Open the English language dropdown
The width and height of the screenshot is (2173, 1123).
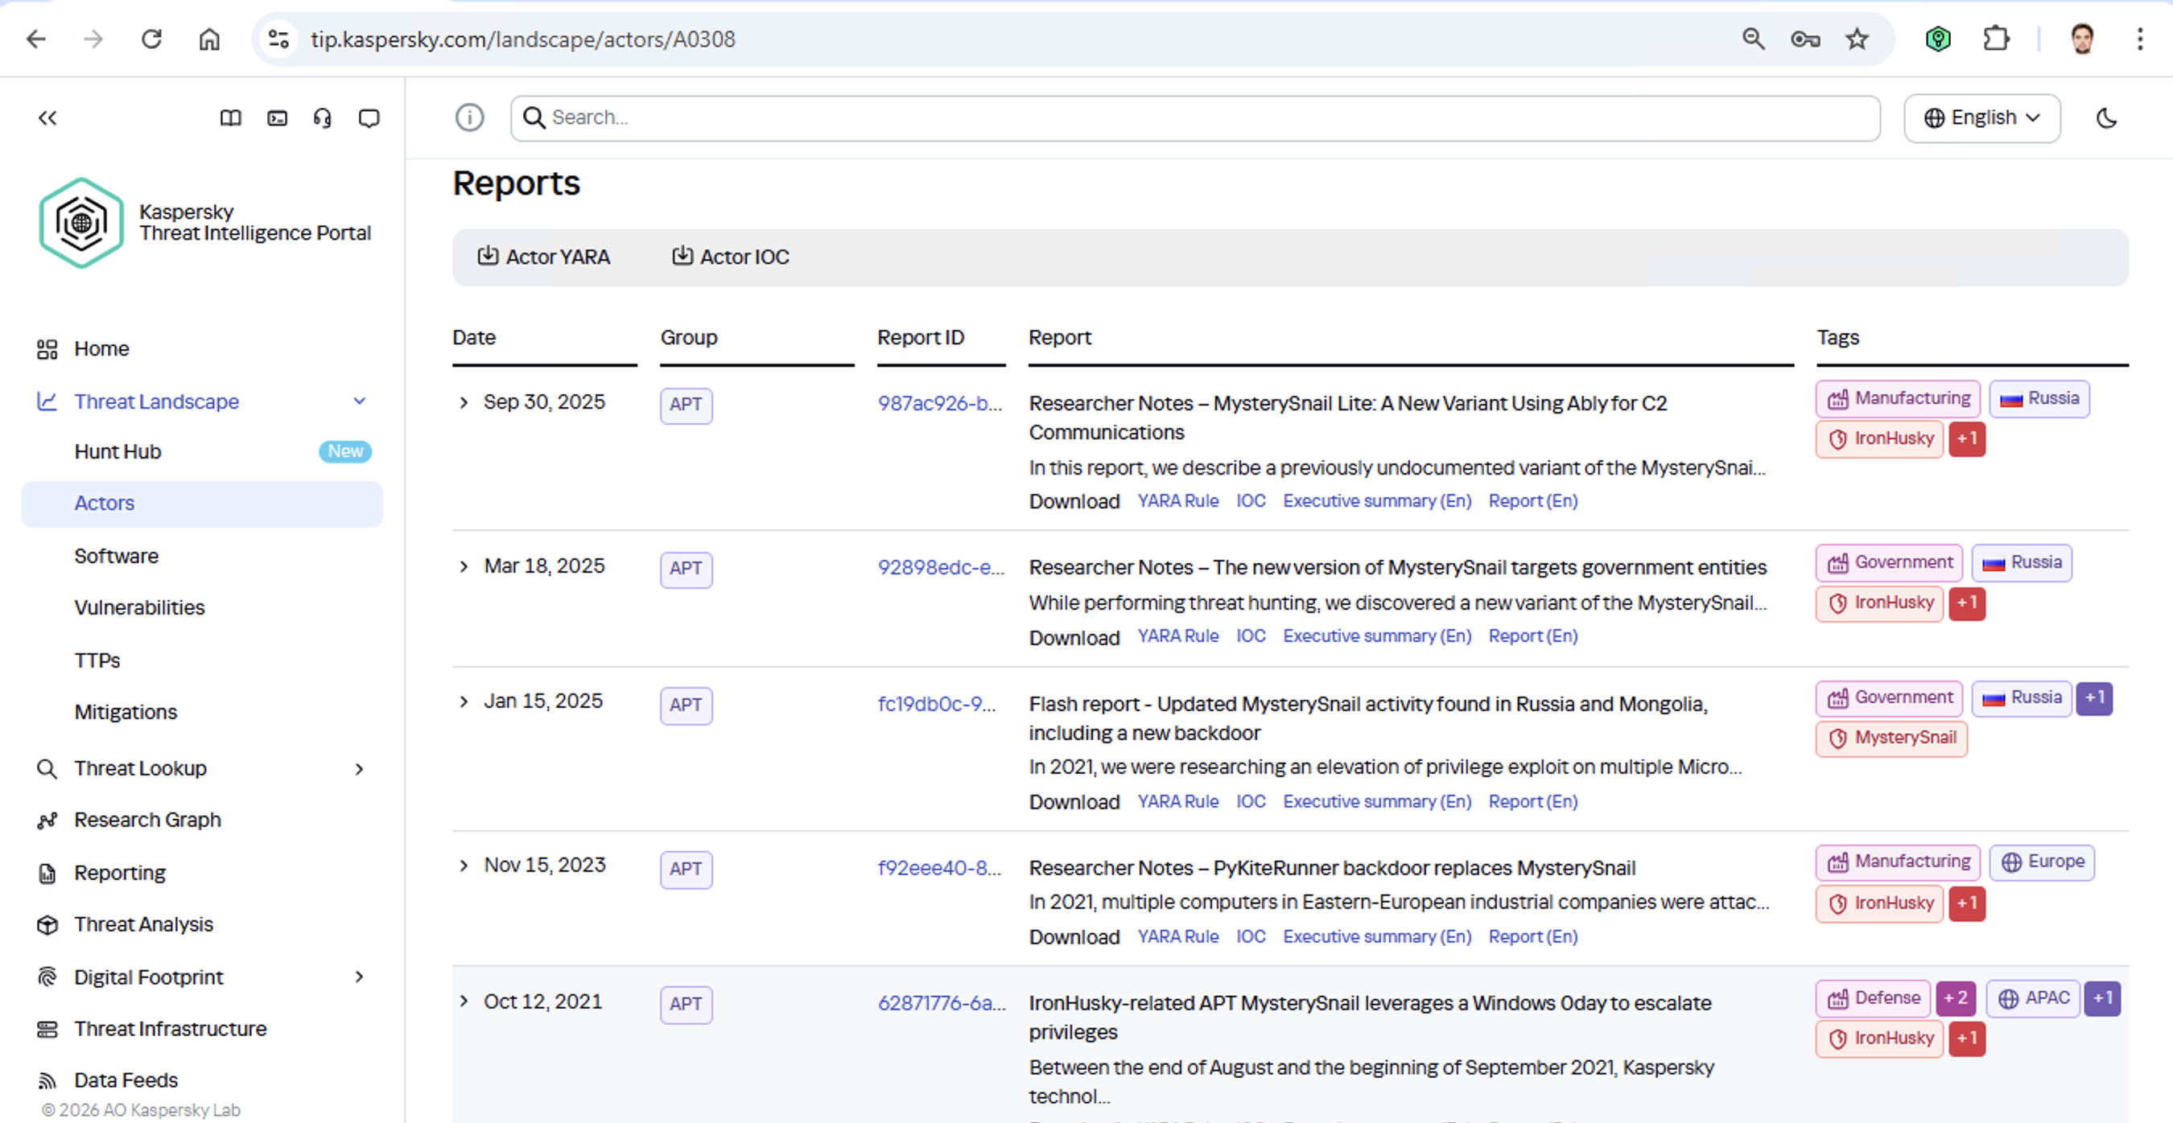[1981, 118]
